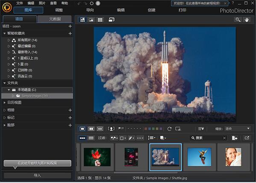Open the 查看 menu
Image resolution: width=256 pixels, height=183 pixels.
click(53, 3)
